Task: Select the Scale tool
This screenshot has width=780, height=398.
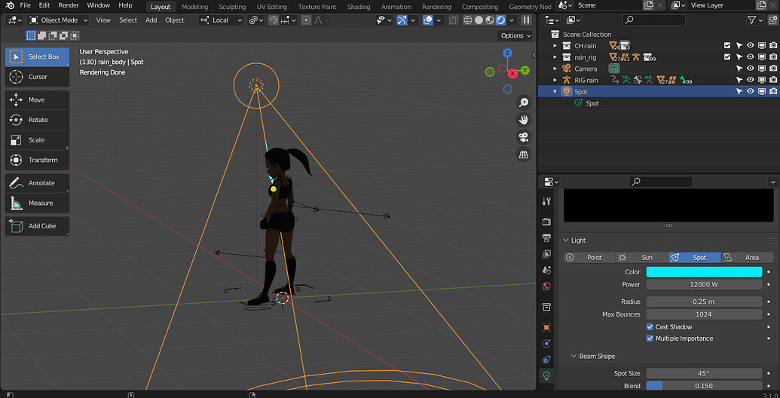Action: click(x=38, y=139)
